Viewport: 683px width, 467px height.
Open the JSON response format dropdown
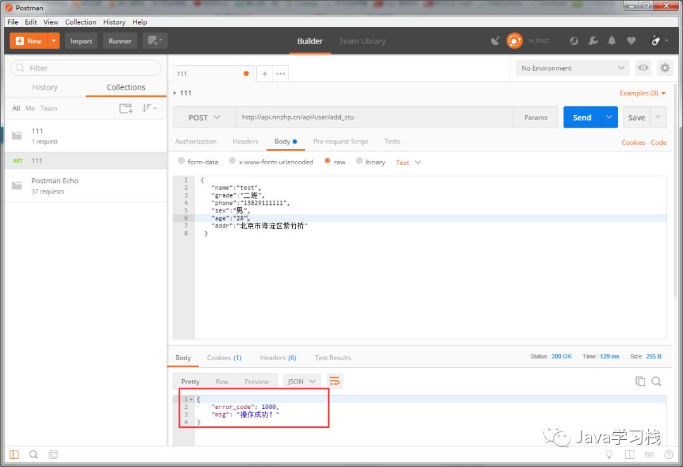(x=302, y=381)
